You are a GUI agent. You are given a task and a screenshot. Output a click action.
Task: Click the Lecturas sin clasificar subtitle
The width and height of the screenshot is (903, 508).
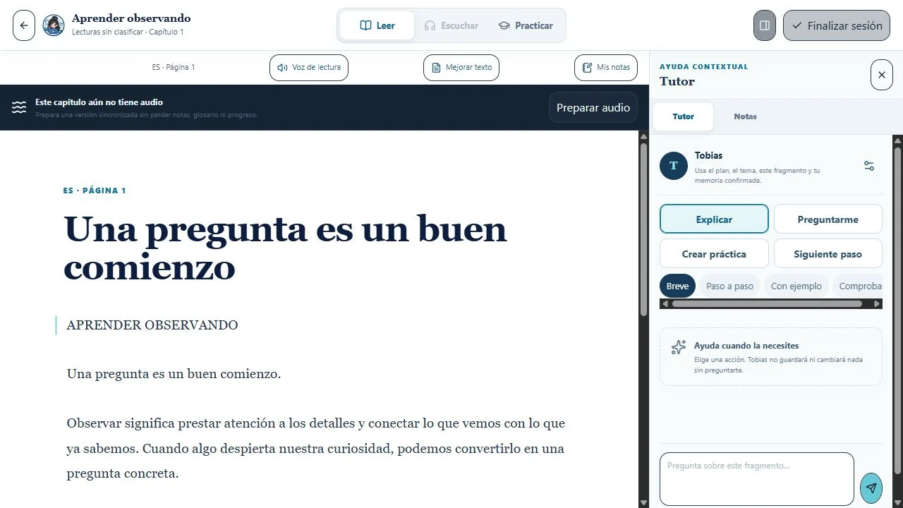(128, 32)
